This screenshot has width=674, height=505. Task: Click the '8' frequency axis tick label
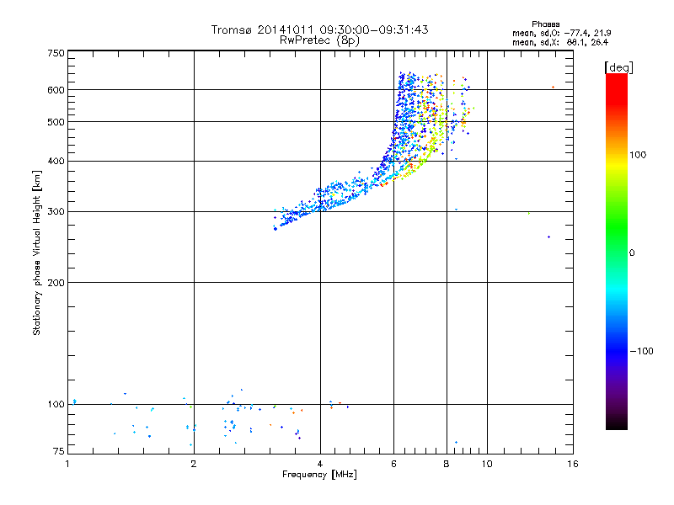pos(447,464)
